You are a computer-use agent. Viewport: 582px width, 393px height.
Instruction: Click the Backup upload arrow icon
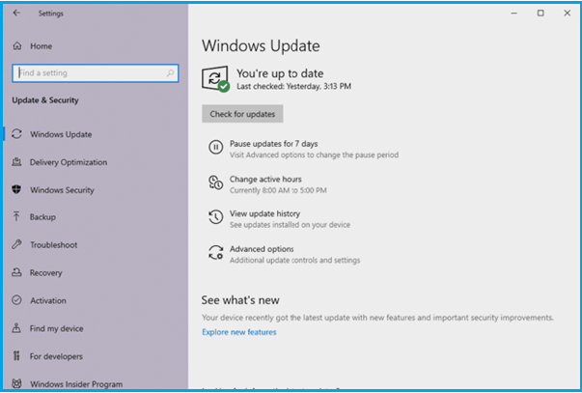[16, 216]
